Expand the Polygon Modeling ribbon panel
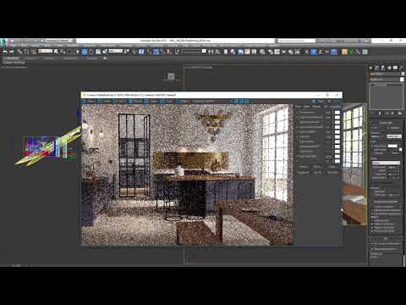 tap(14, 63)
